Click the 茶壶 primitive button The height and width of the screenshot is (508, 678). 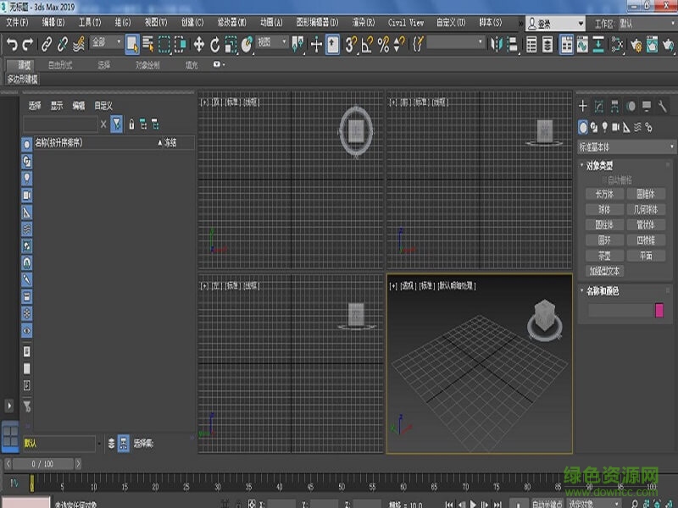point(604,255)
